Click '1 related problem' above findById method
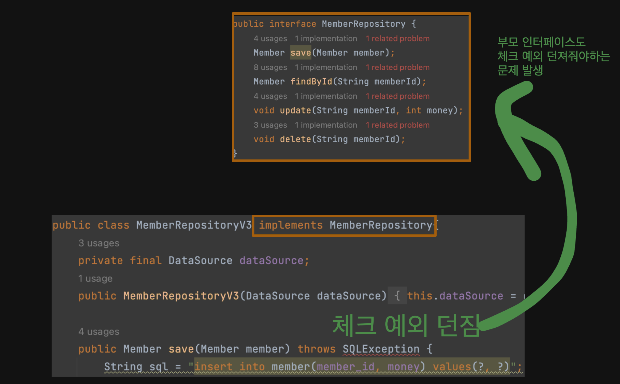Image resolution: width=620 pixels, height=384 pixels. coord(398,67)
